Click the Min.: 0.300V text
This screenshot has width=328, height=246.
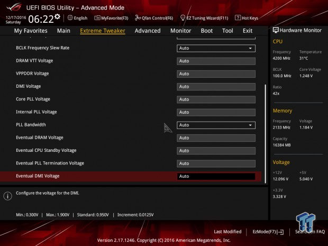(27, 215)
